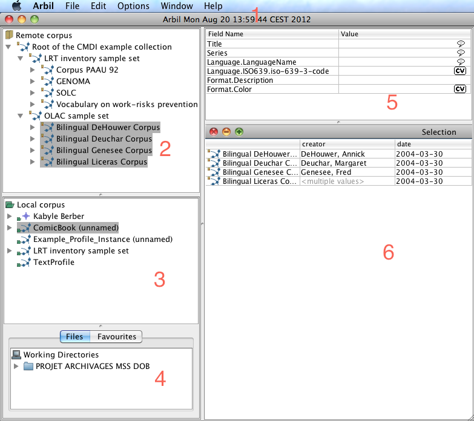Expand the Bilingual Genesee Corpus tree node

[x=33, y=151]
